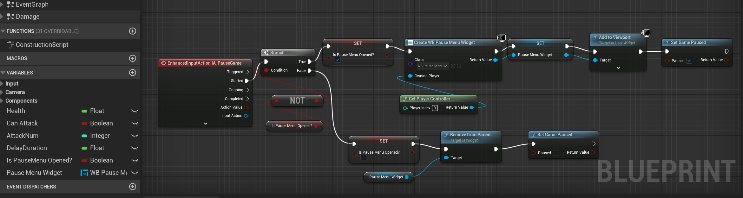Add a new function with plus icon

tap(133, 31)
